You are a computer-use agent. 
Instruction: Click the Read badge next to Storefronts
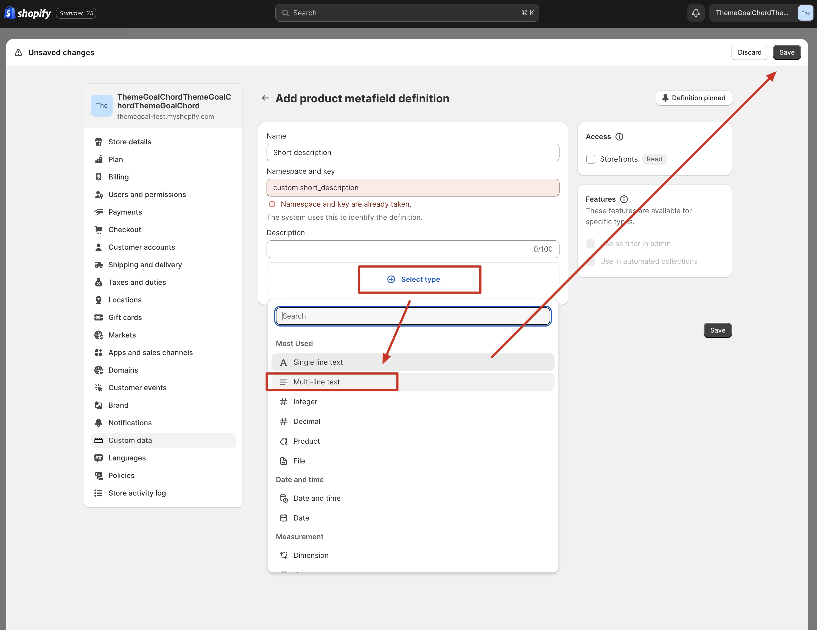tap(654, 160)
